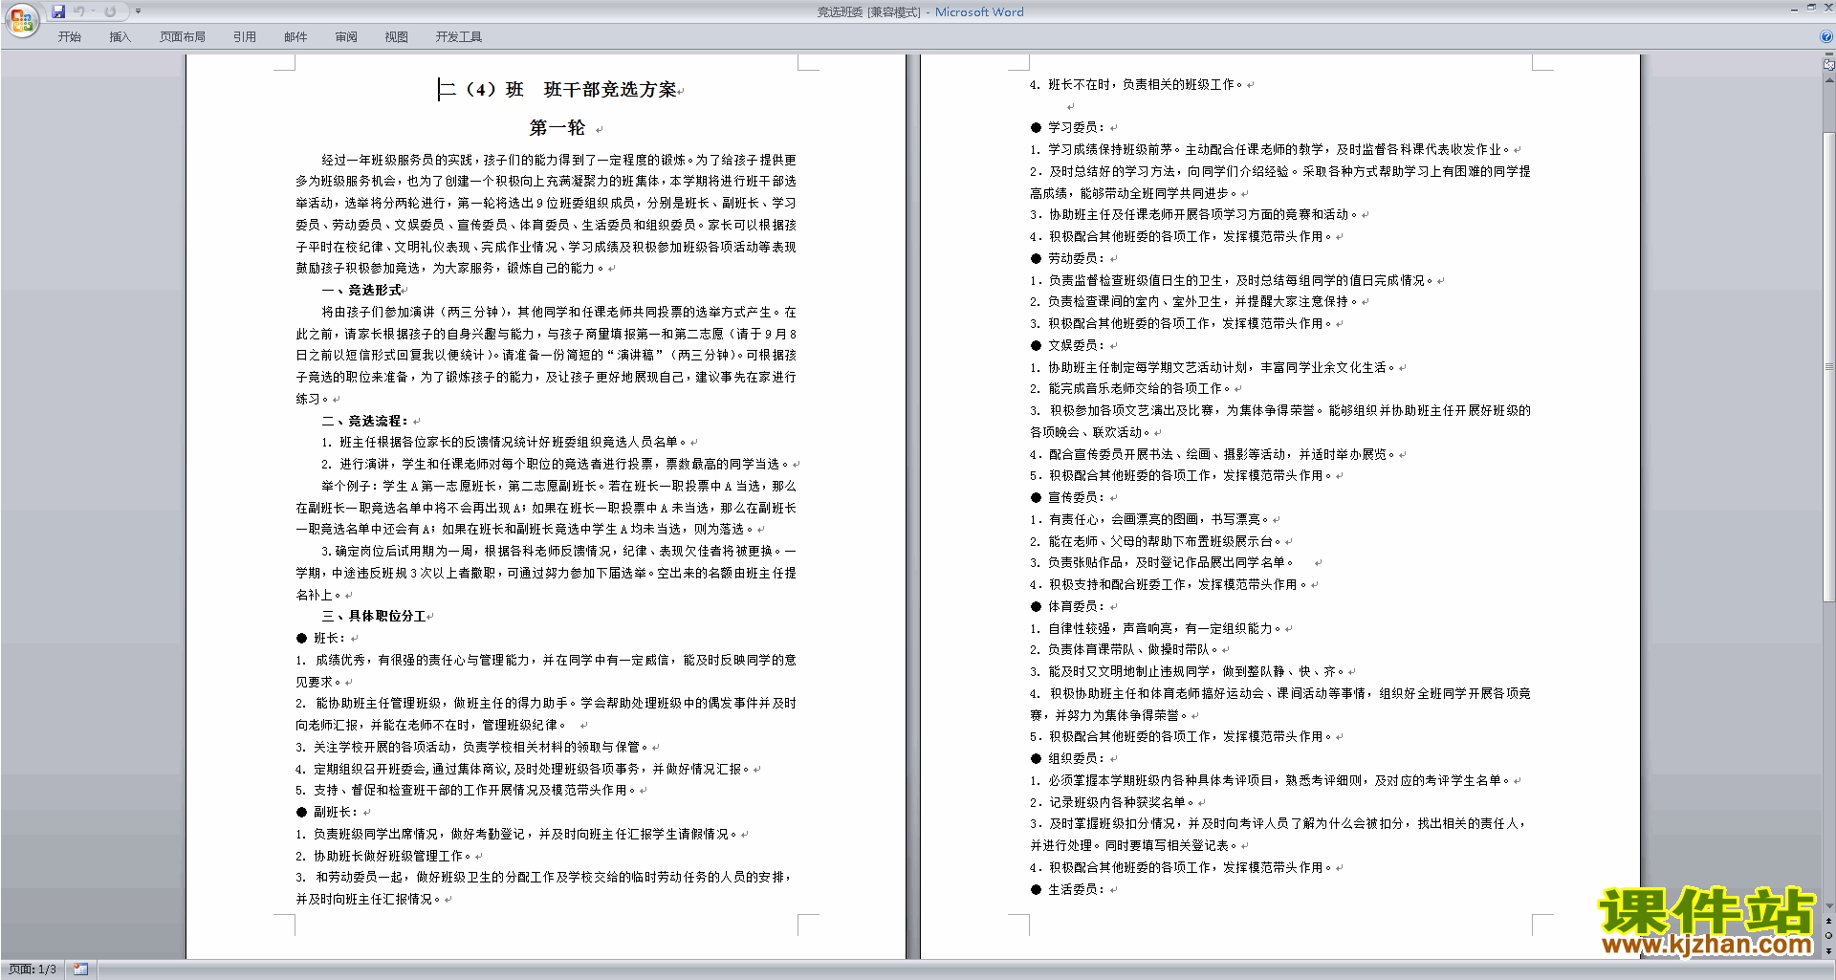Open the 审阅 ribbon tab
This screenshot has height=980, width=1836.
tap(346, 37)
